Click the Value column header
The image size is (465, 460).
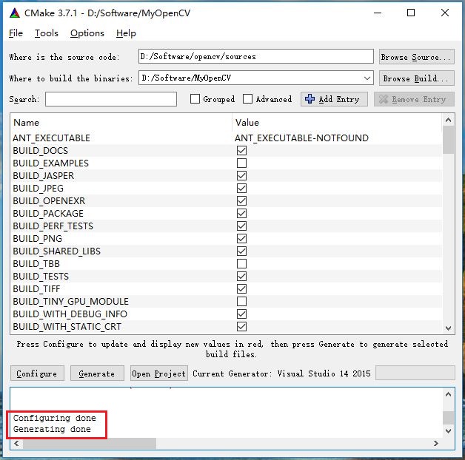coord(247,123)
